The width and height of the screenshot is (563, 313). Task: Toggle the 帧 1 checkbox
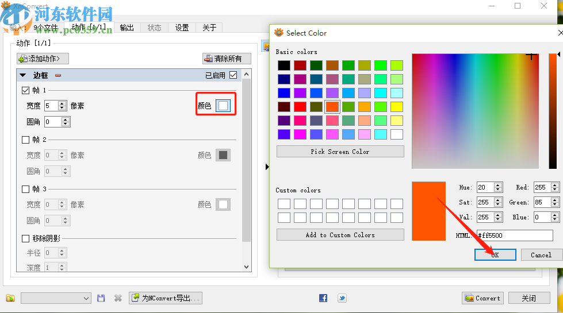(25, 90)
